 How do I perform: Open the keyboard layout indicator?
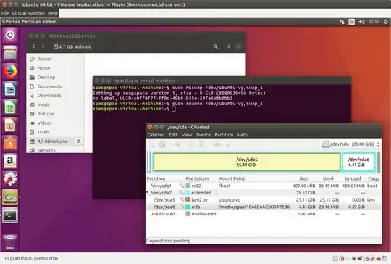[352, 22]
